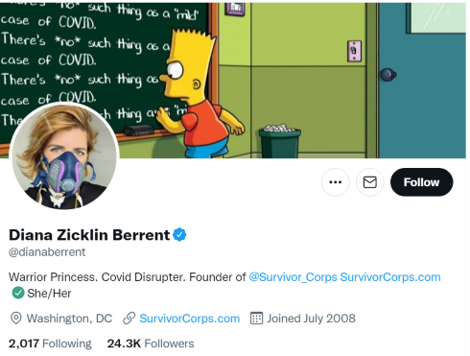Open the three-dot more options menu
The image size is (470, 356).
(x=335, y=182)
